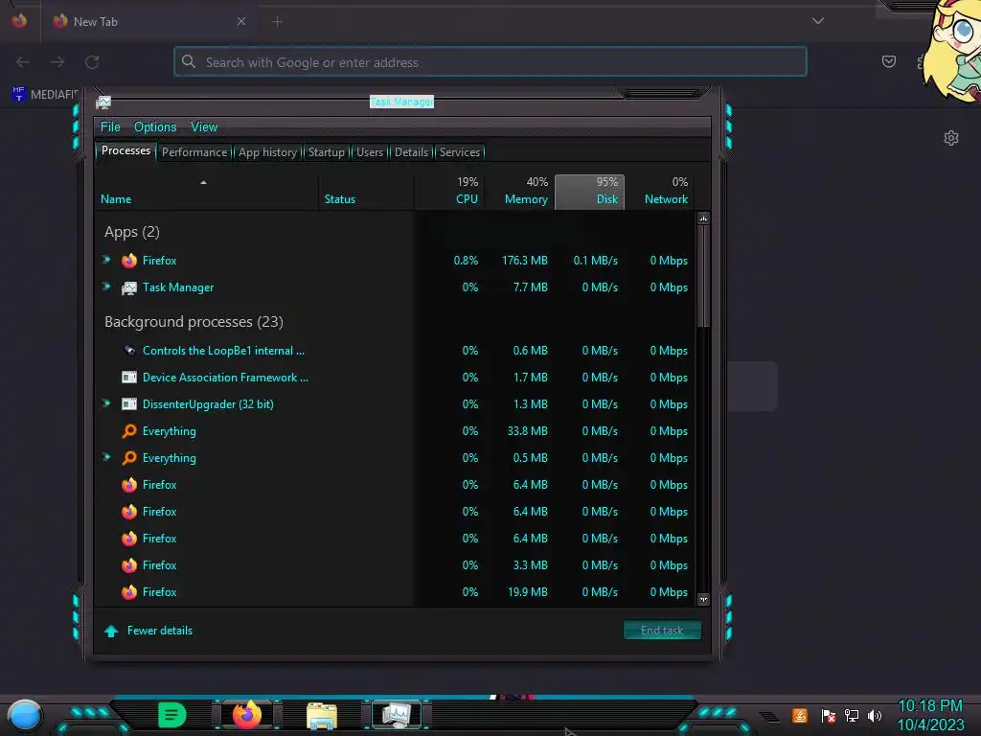Focus the Firefox address search bar
This screenshot has width=981, height=736.
pyautogui.click(x=490, y=62)
